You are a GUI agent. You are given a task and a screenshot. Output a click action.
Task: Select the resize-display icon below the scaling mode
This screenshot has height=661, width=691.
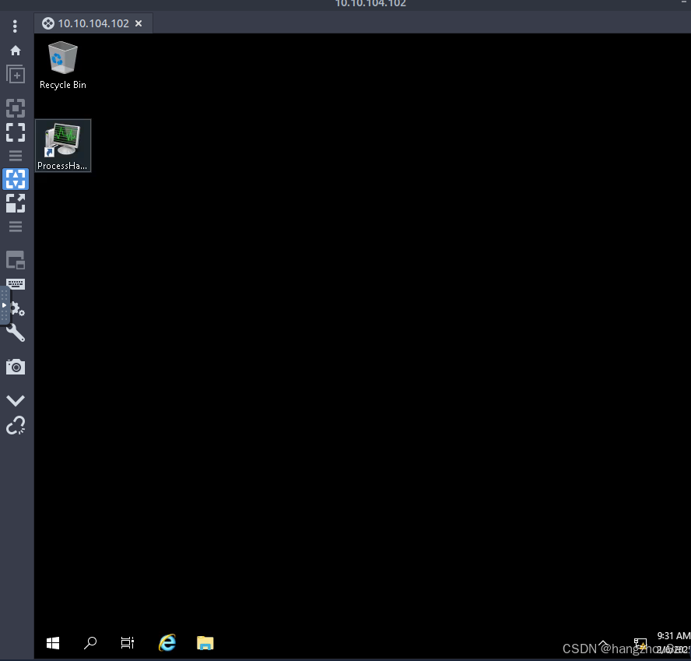point(16,203)
